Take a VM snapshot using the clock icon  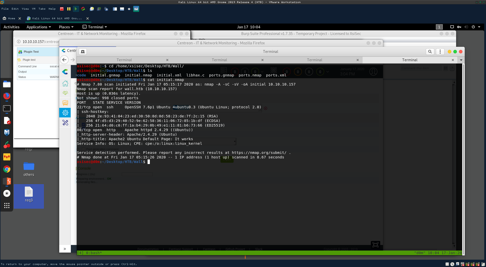pos(92,9)
